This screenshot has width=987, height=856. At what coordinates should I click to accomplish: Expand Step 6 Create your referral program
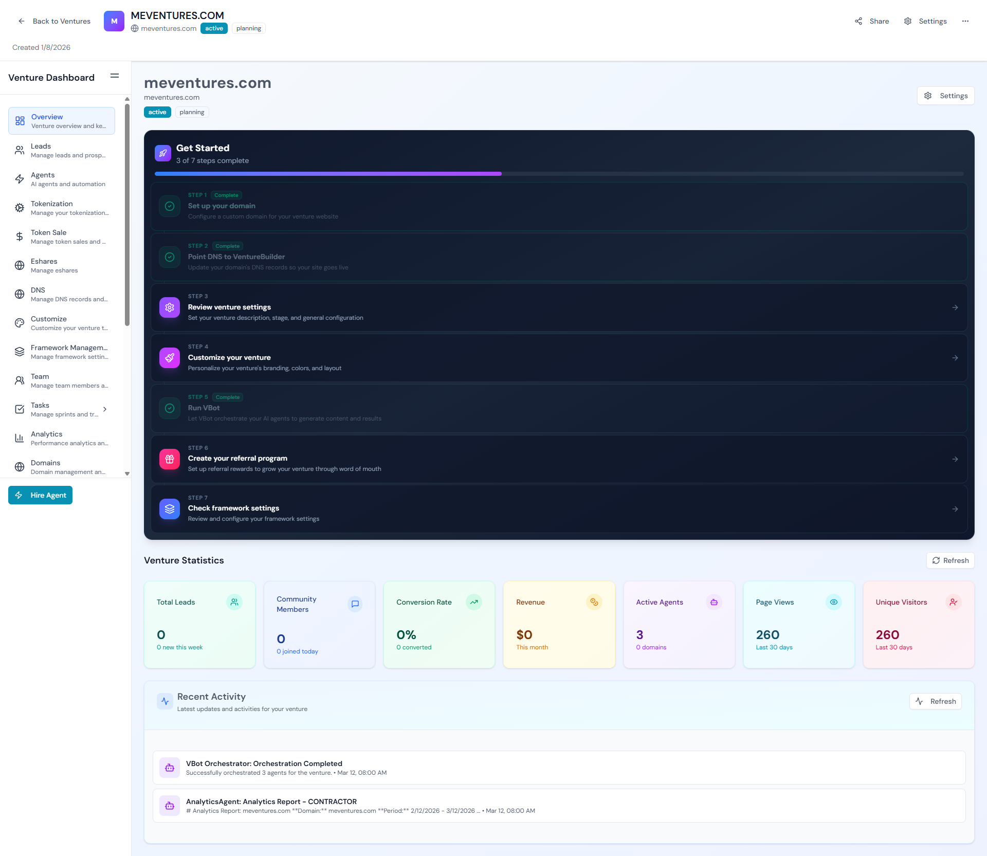[x=955, y=459]
